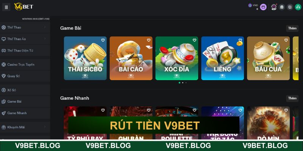This screenshot has height=151, width=303.
Task: Select the second carousel pagination dot
Action: (x=183, y=83)
